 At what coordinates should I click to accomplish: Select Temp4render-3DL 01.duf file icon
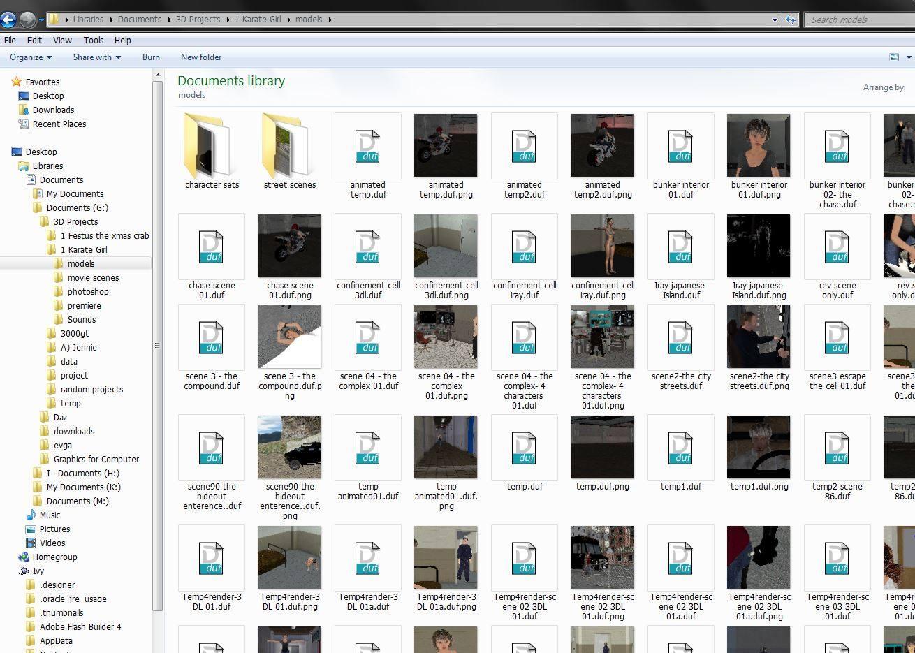[x=212, y=558]
